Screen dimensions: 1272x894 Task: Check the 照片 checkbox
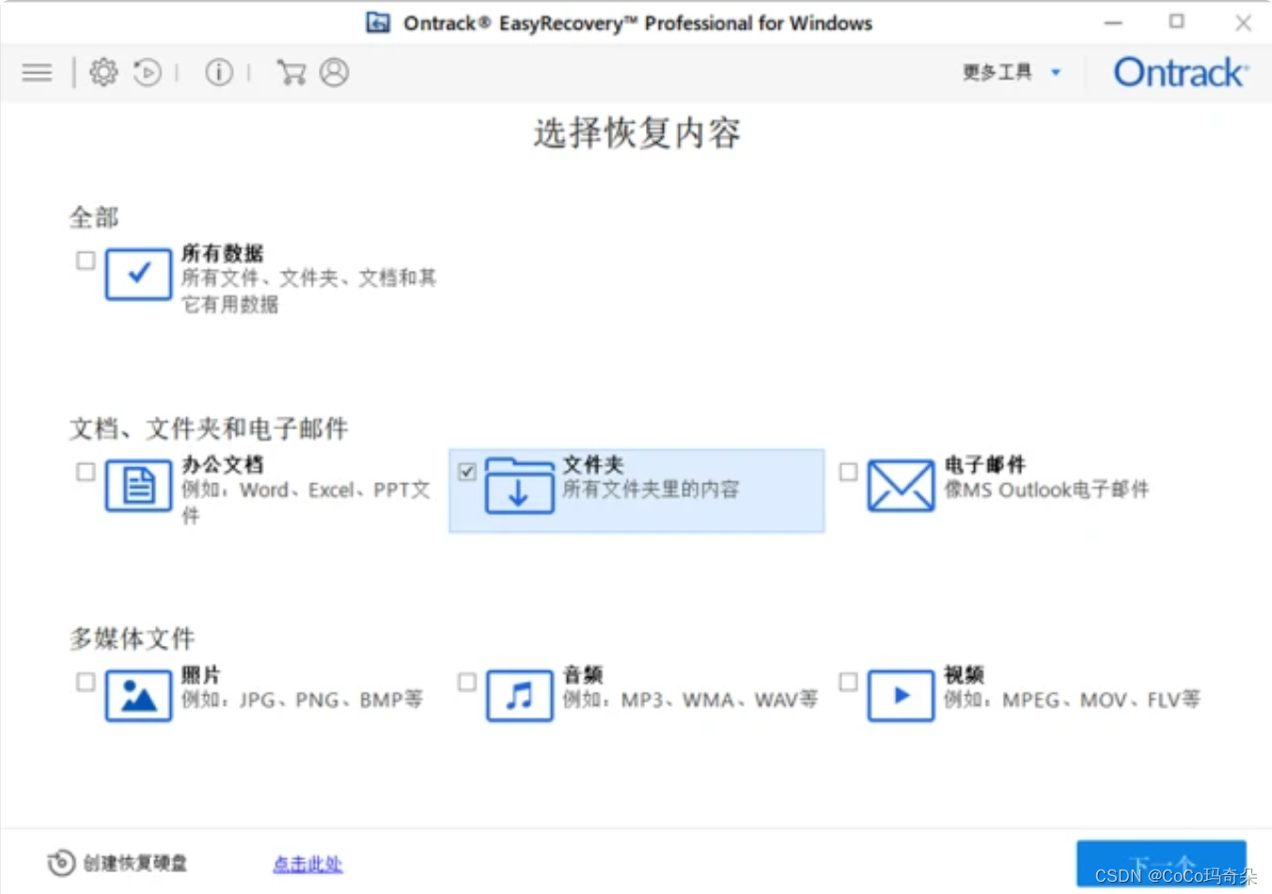click(x=86, y=682)
